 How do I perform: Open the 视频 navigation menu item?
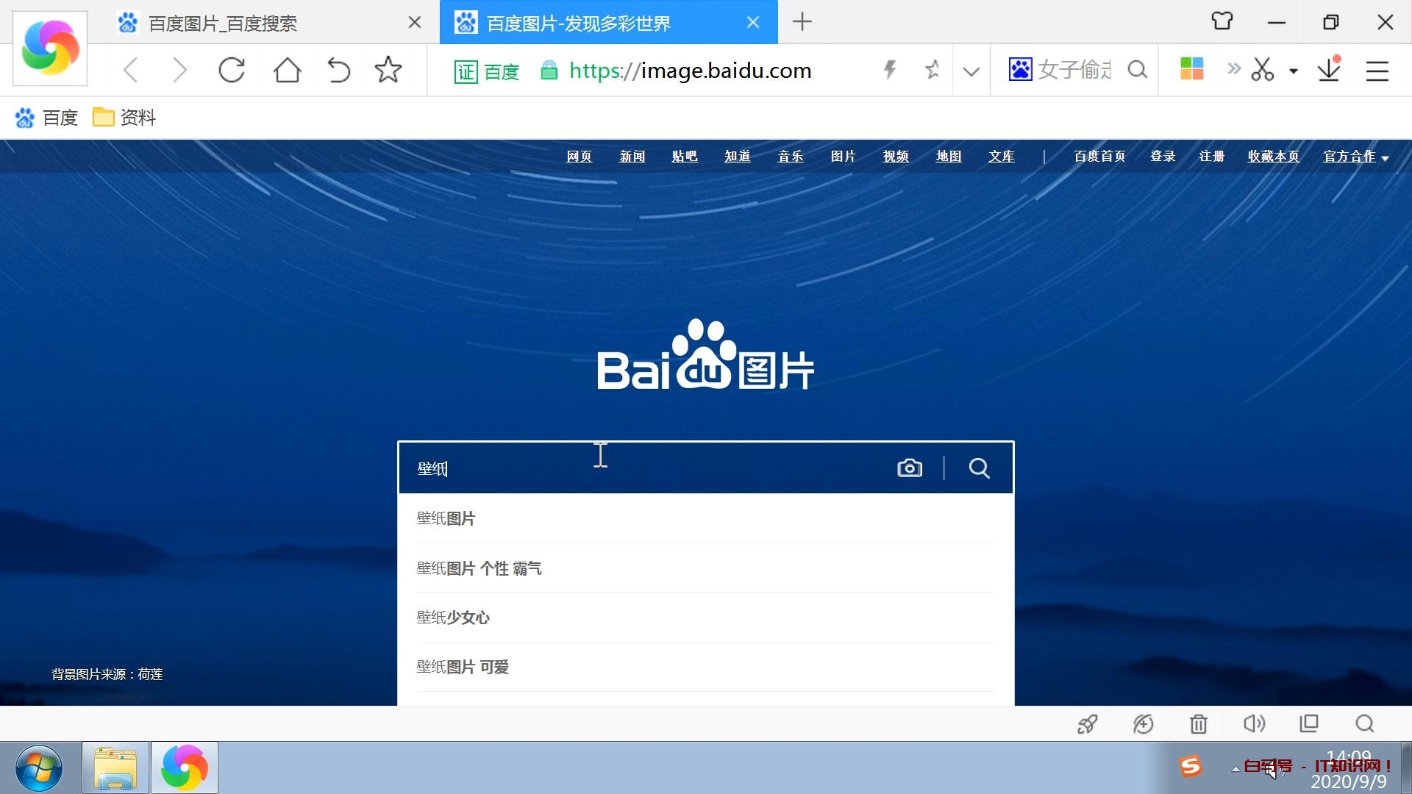point(895,156)
